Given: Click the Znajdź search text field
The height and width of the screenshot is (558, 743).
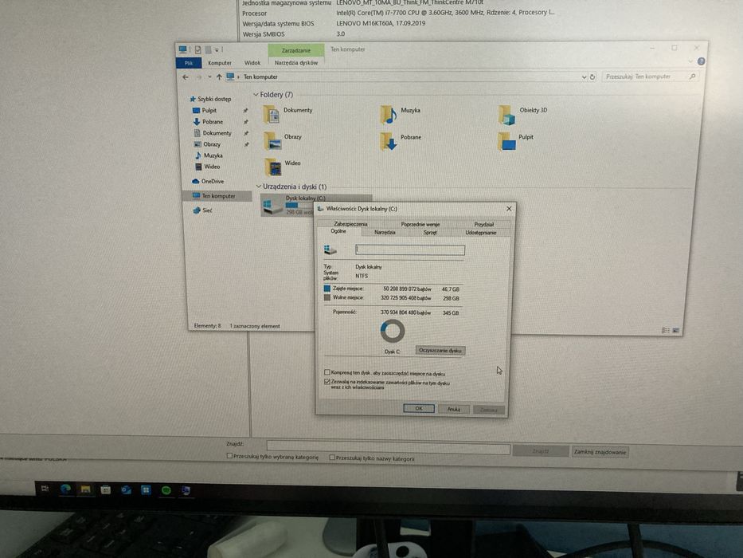Looking at the screenshot, I should pos(388,447).
